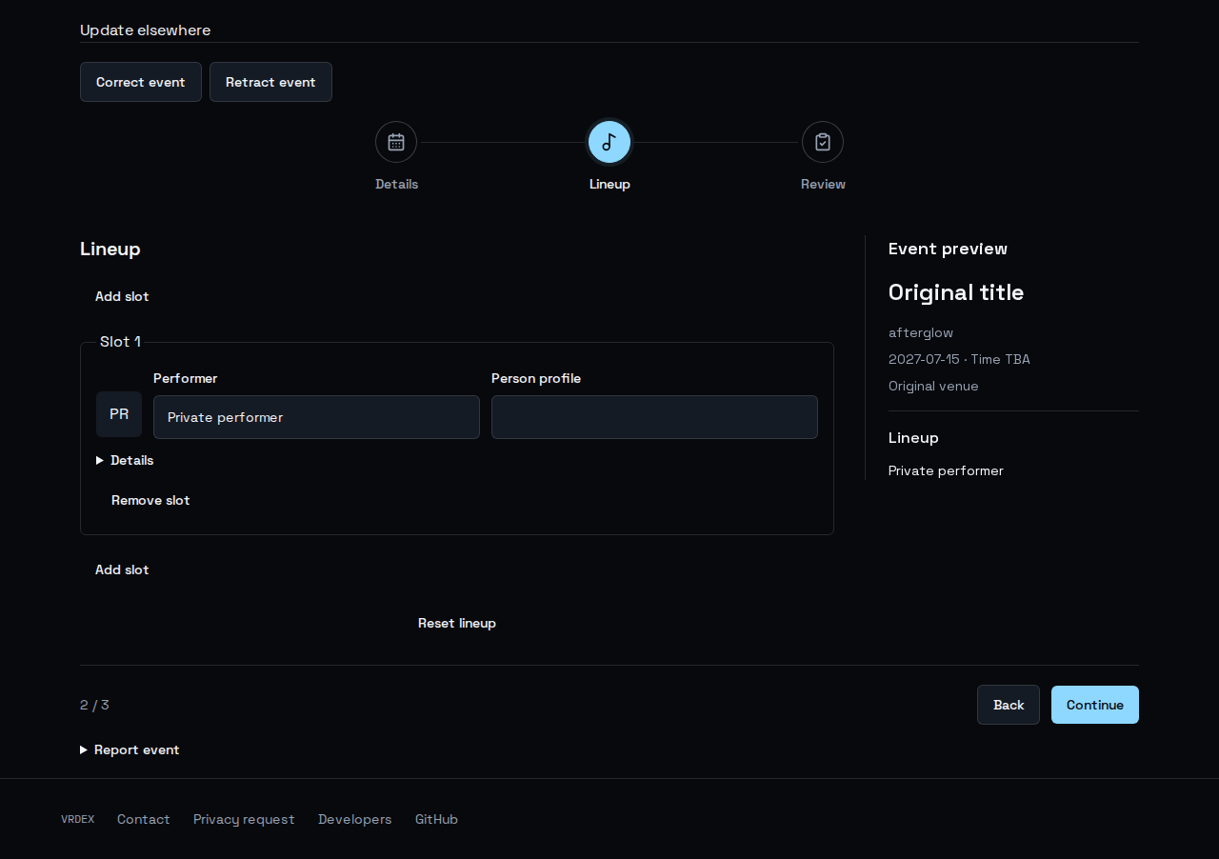Continue to the next step
Viewport: 1219px width, 859px height.
click(x=1095, y=705)
